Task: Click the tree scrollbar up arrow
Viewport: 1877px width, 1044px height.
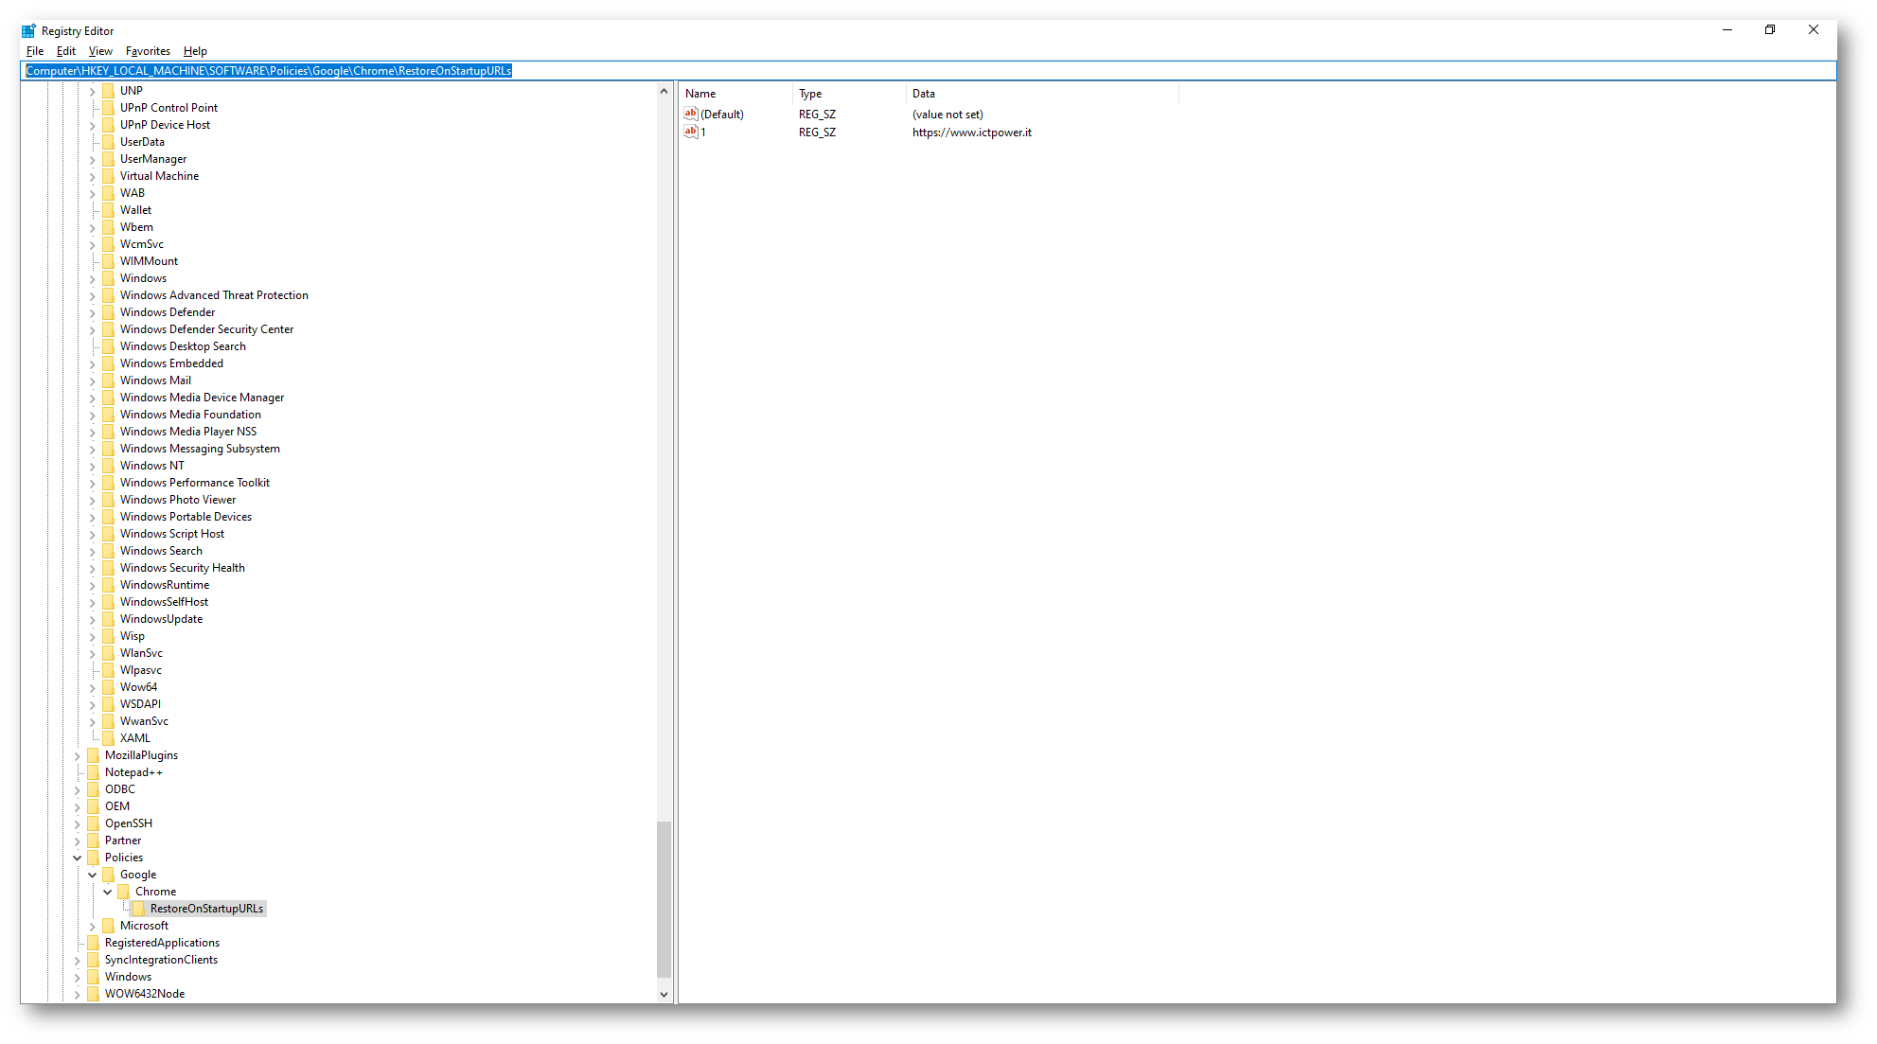Action: point(664,92)
